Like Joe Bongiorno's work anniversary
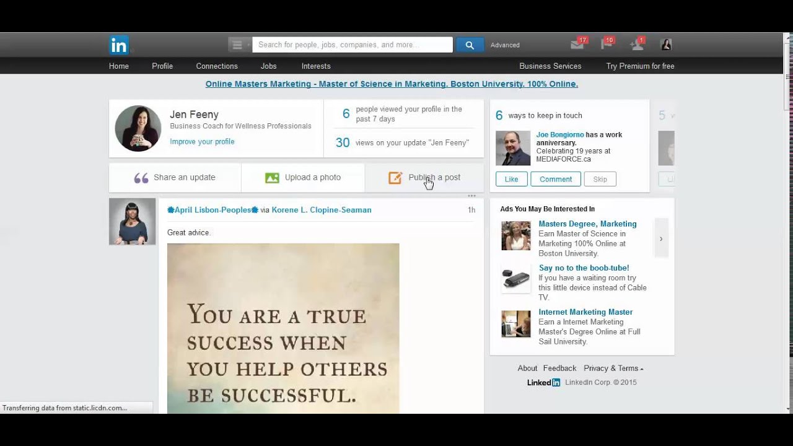The width and height of the screenshot is (793, 446). coord(512,179)
